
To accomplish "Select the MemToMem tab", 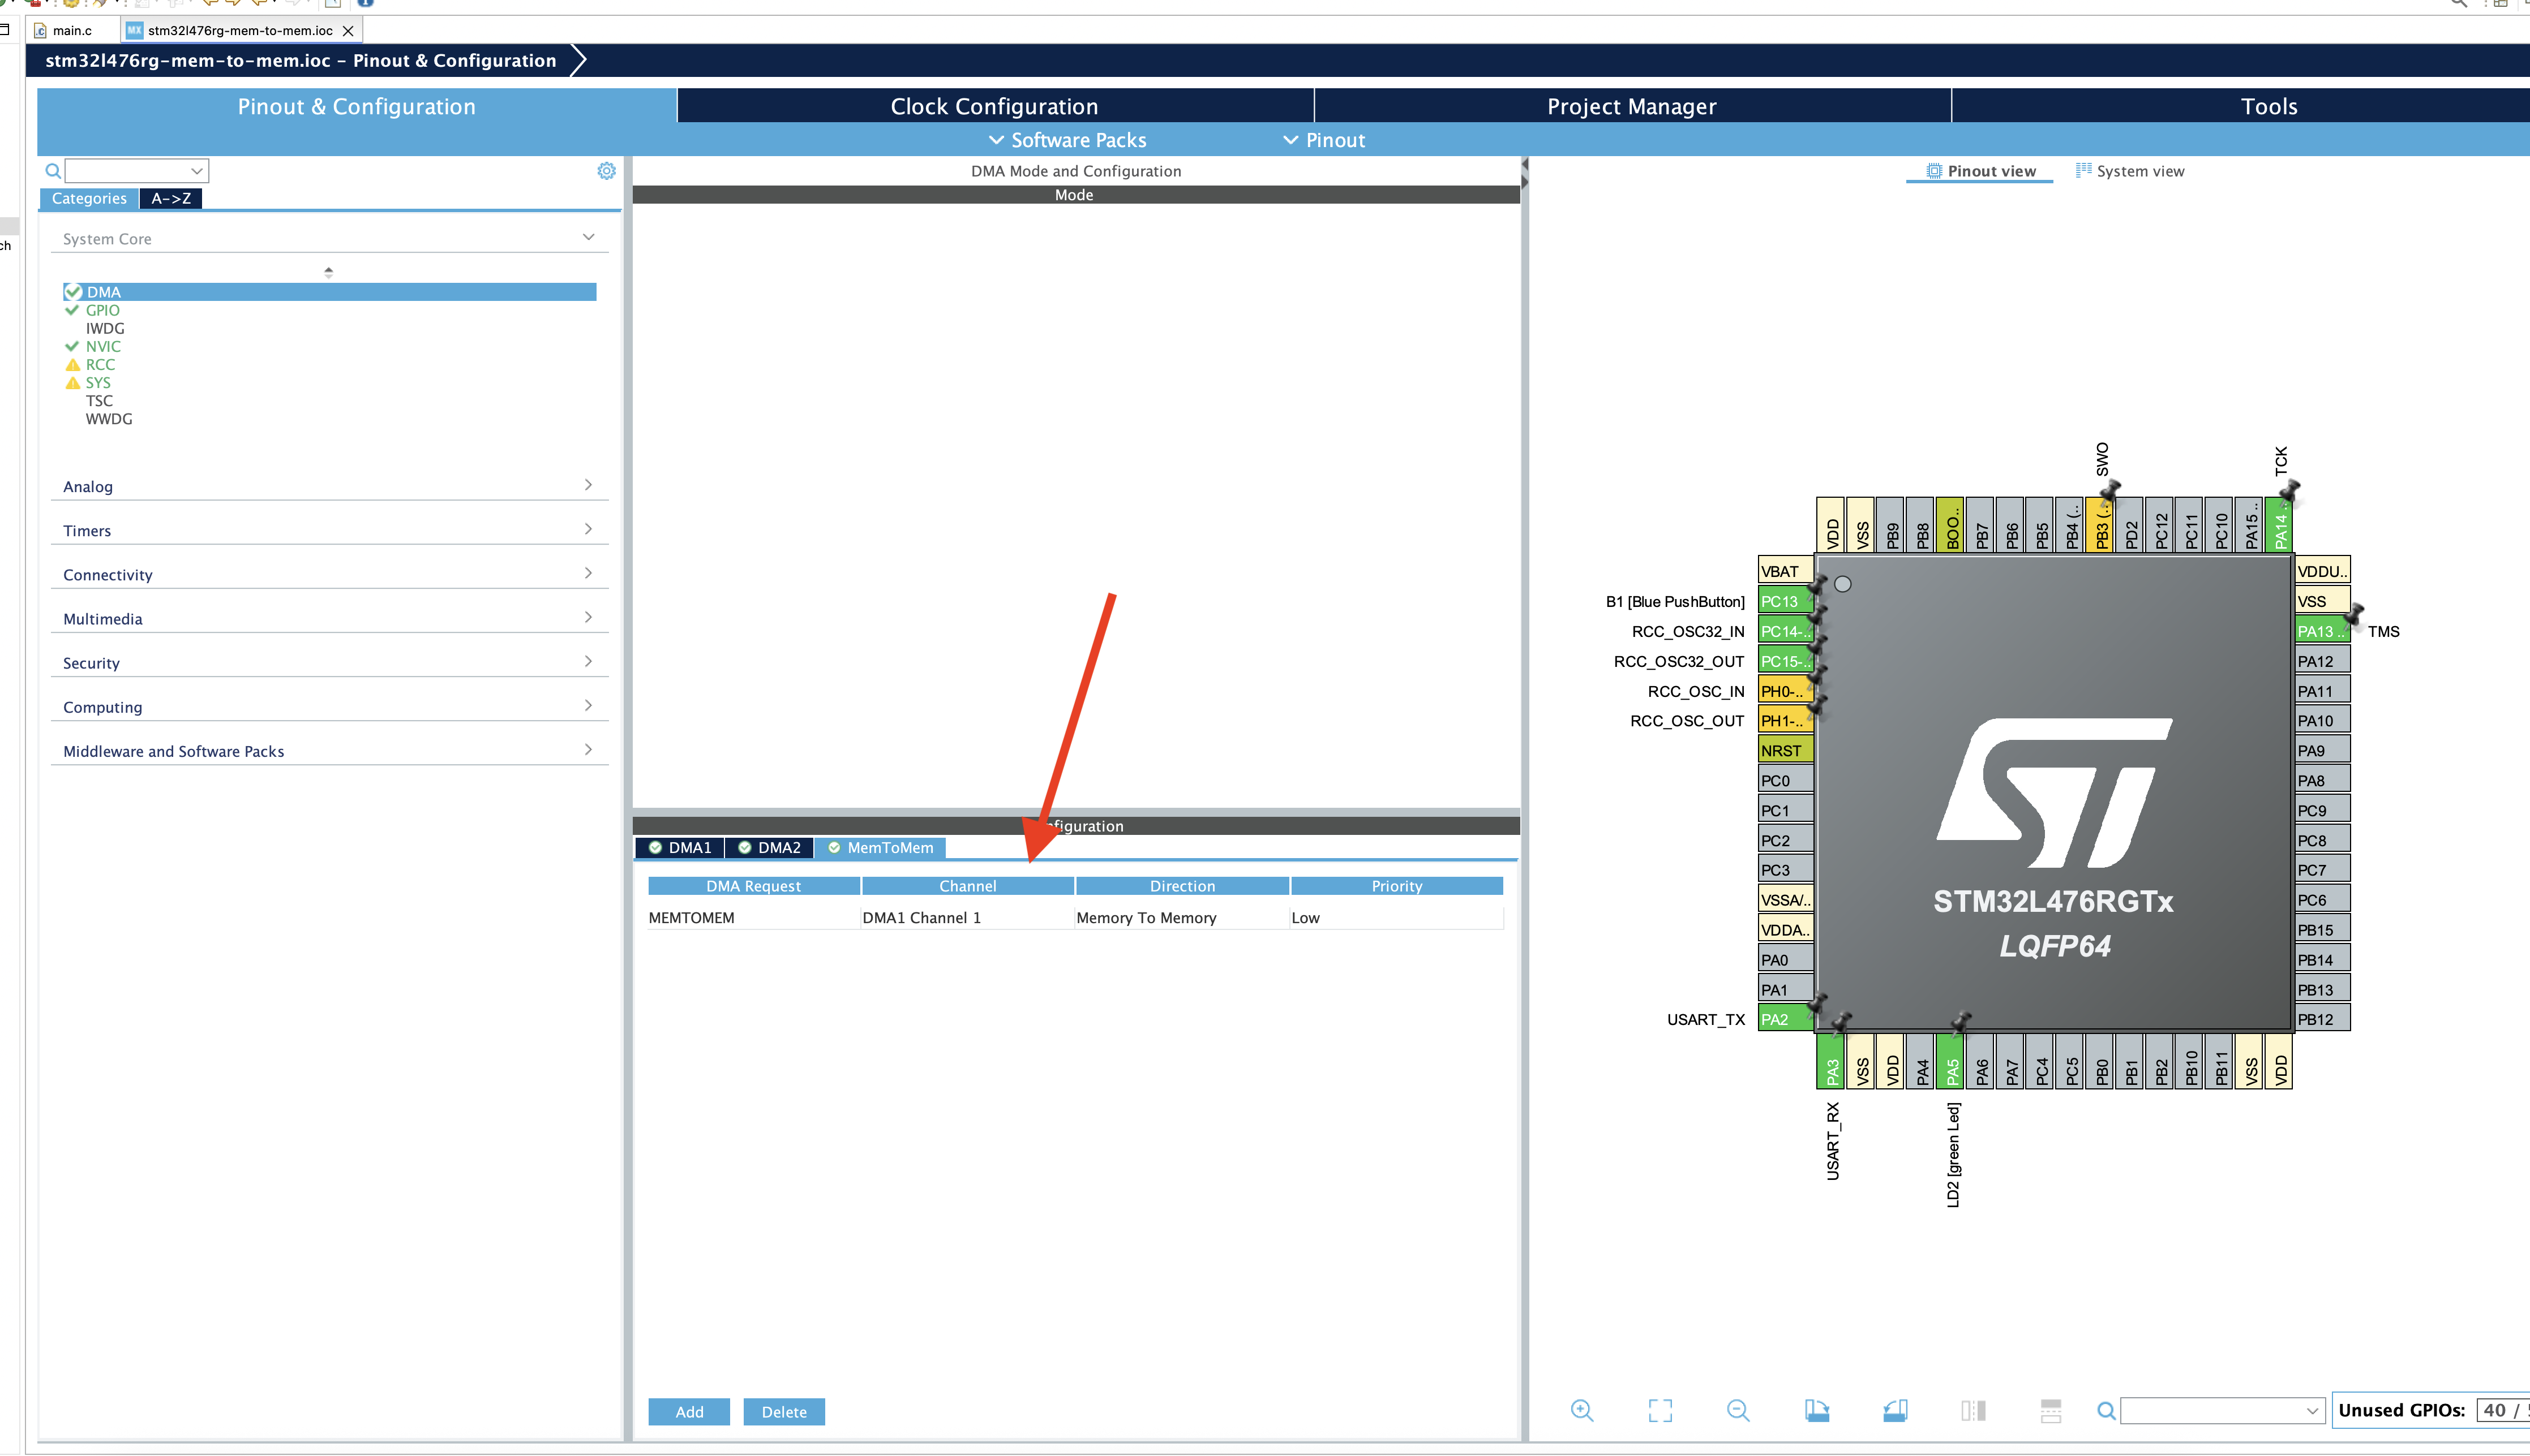I will click(880, 847).
